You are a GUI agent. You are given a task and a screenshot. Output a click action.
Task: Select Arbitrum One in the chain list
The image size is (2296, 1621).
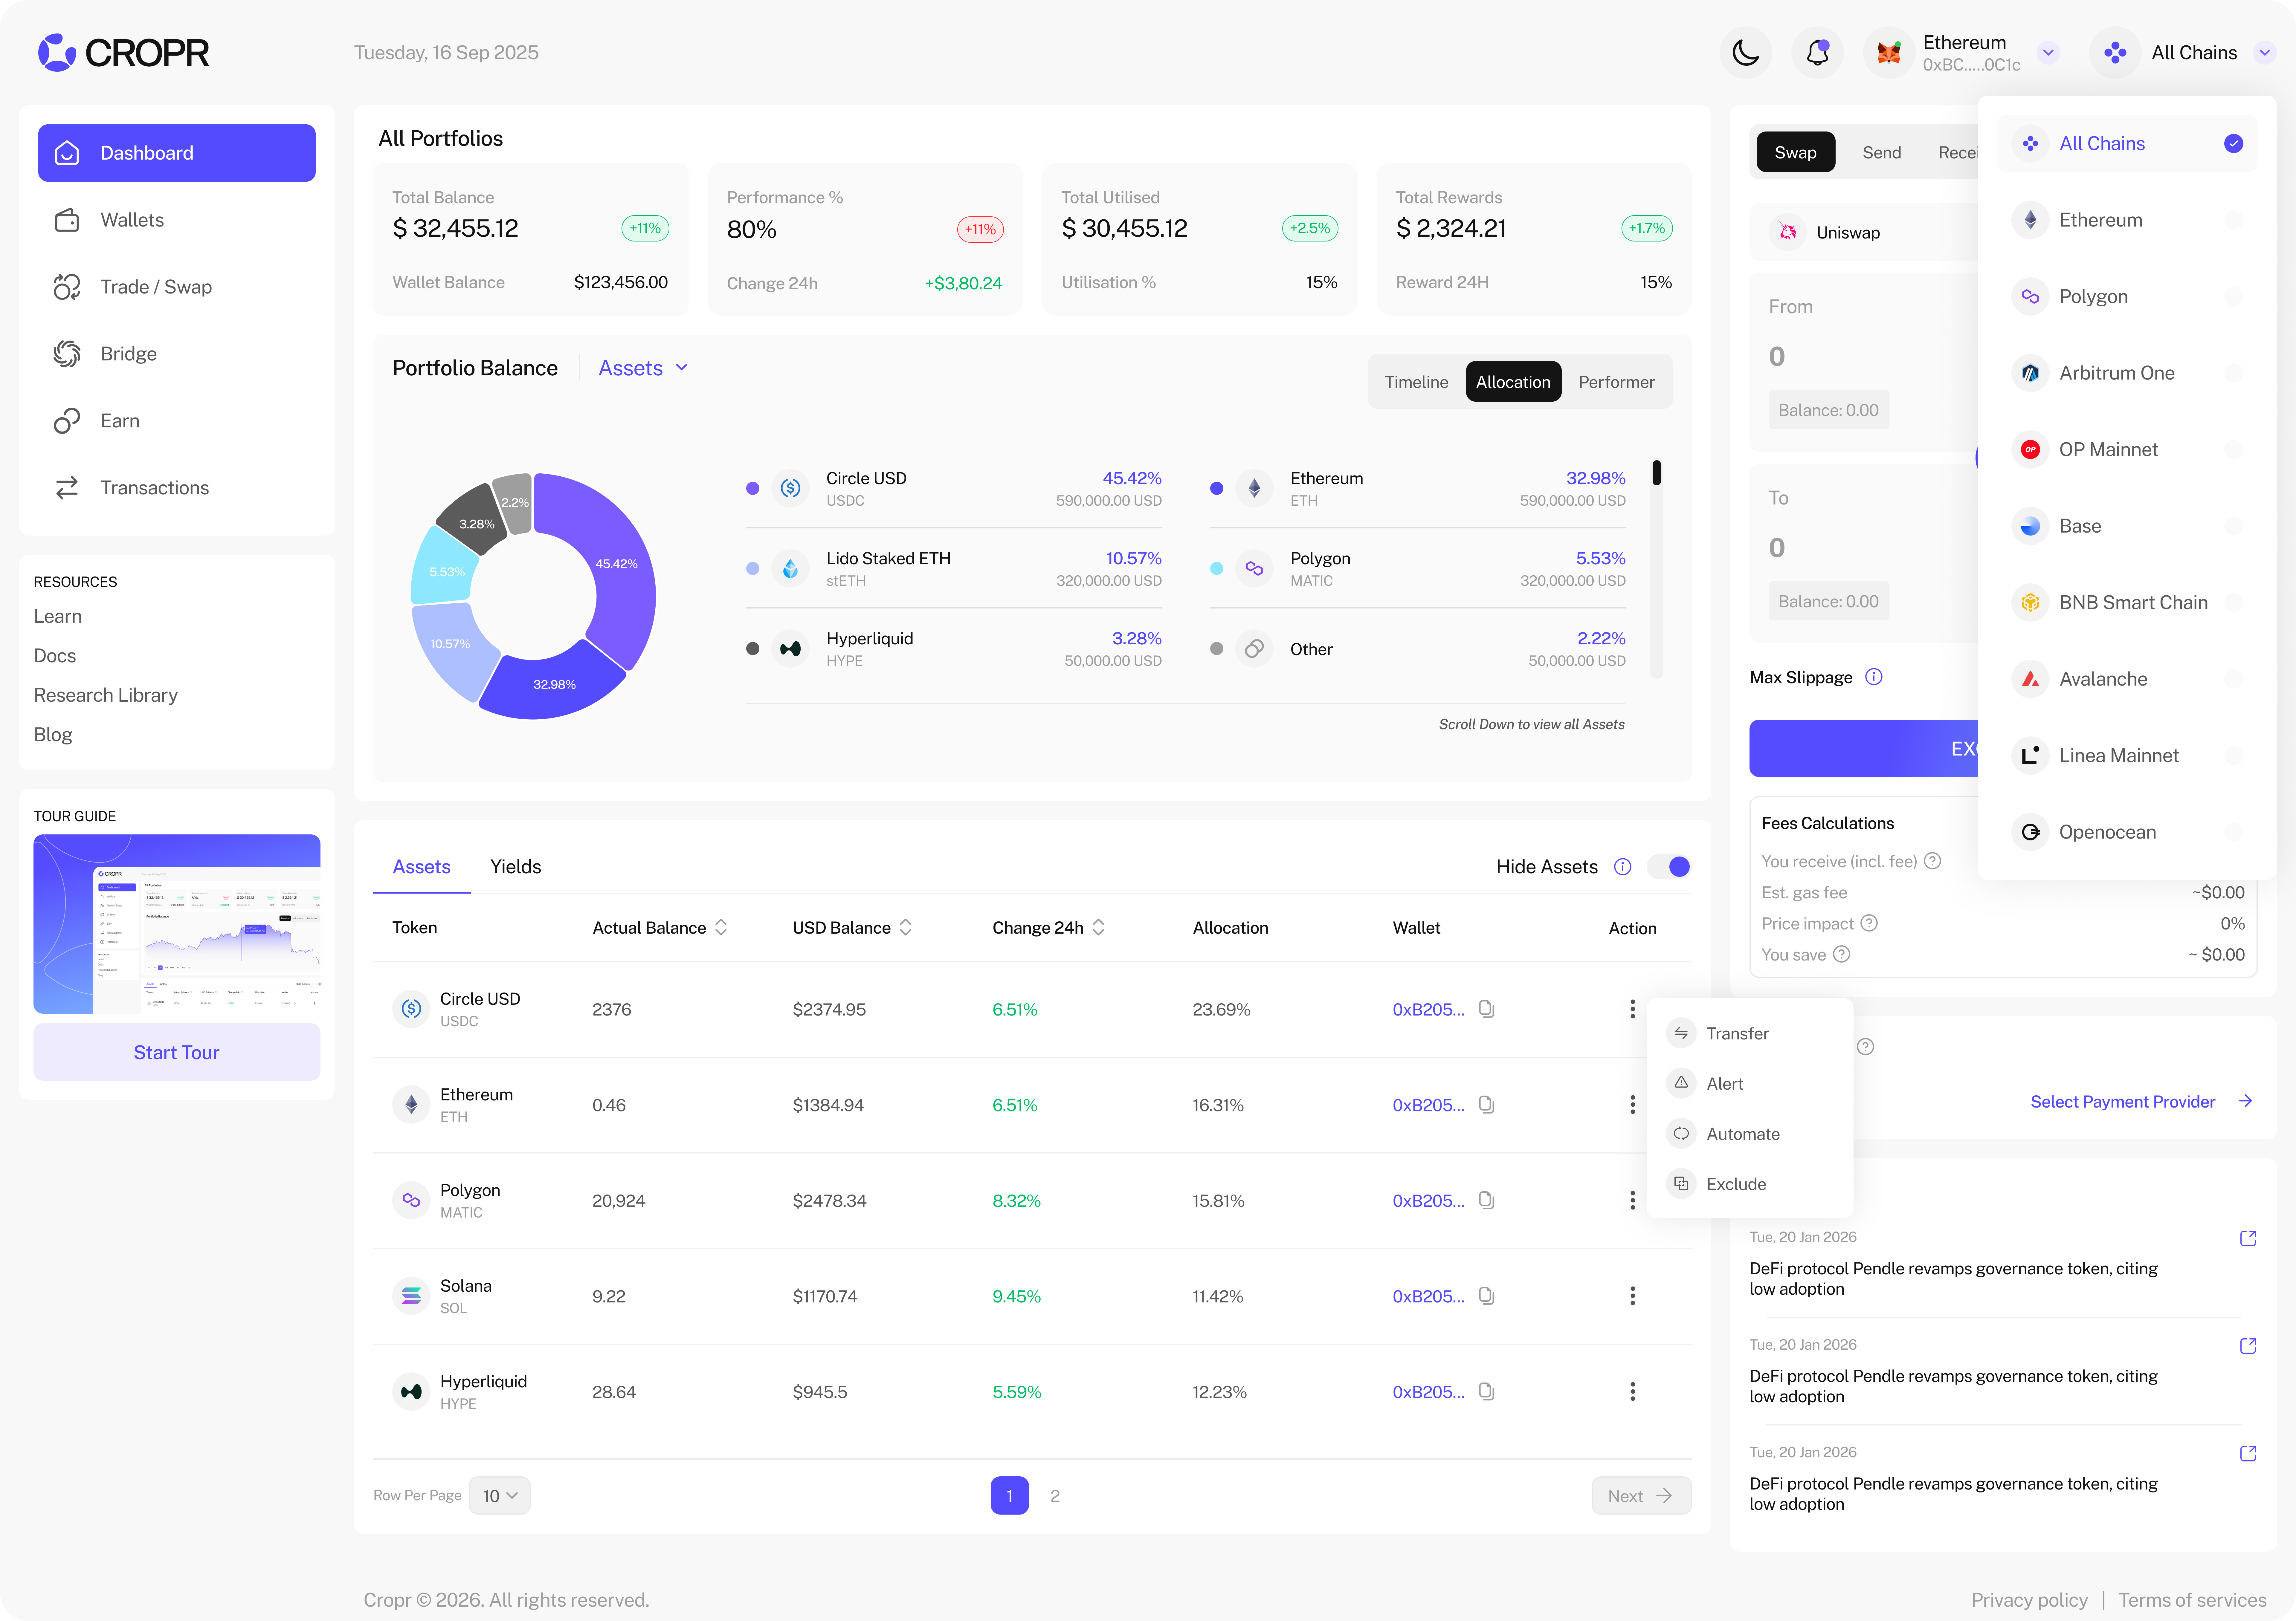(x=2127, y=373)
